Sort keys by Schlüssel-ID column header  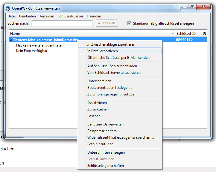pos(188,34)
